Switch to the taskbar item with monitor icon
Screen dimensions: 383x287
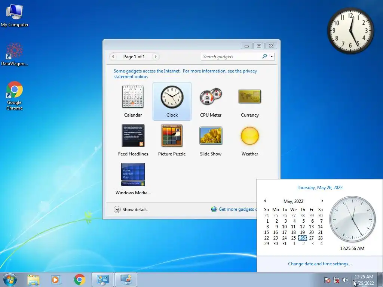coord(126,280)
